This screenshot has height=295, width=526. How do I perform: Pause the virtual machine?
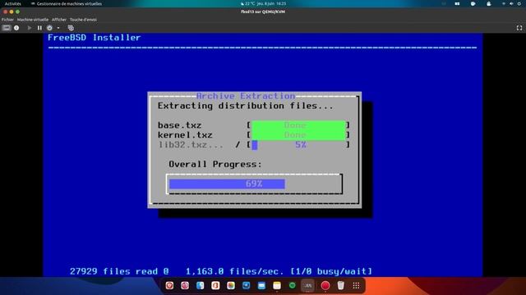(39, 28)
